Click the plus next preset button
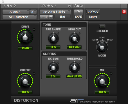This screenshot has width=128, height=104. 46,17
